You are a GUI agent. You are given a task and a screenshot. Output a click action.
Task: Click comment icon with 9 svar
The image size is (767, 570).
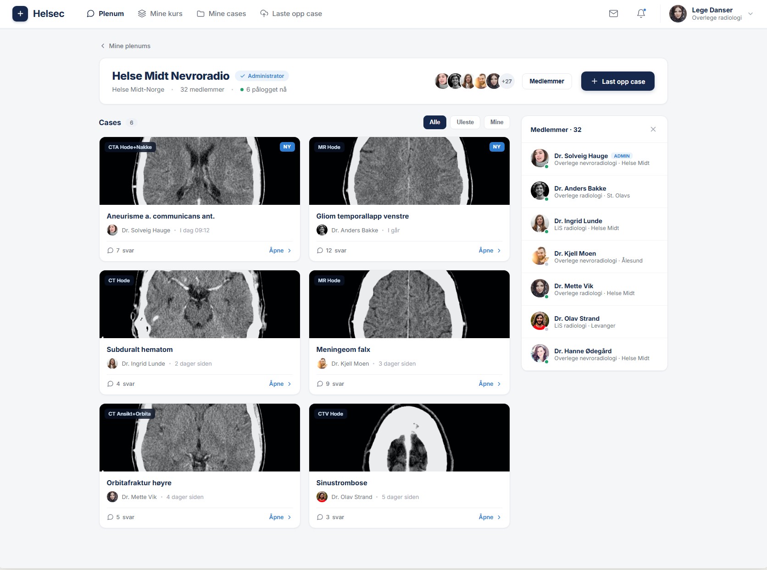point(320,384)
